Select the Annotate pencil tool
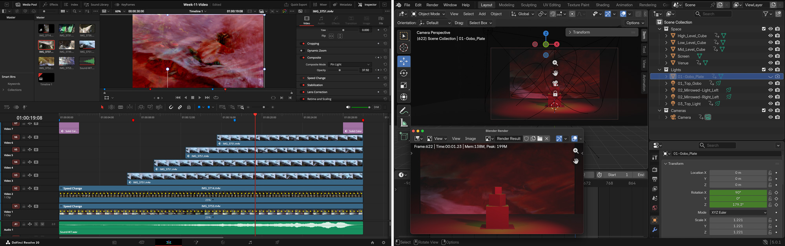Image resolution: width=785 pixels, height=246 pixels. [x=403, y=111]
